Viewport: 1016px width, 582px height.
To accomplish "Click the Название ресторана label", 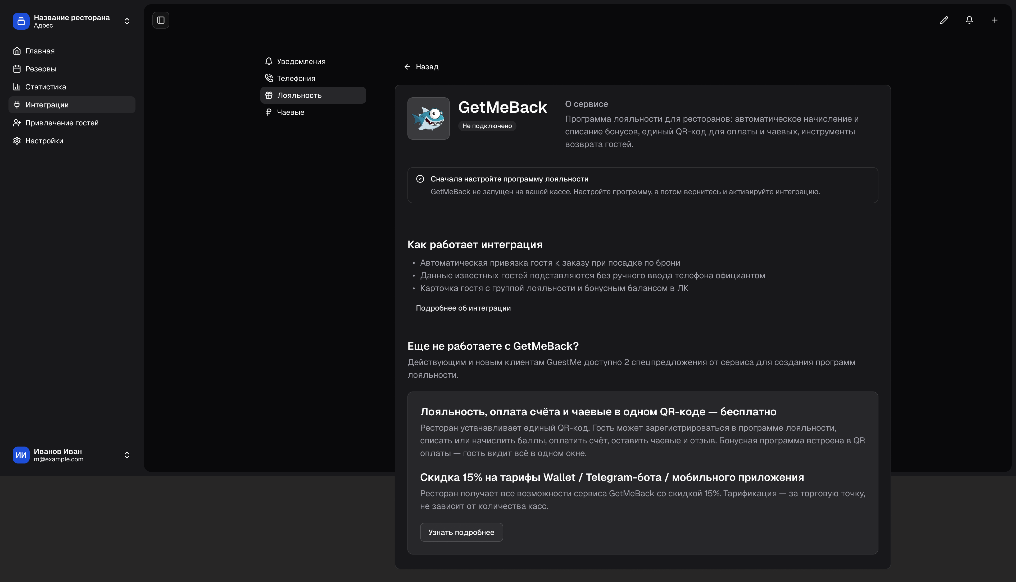I will 71,17.
